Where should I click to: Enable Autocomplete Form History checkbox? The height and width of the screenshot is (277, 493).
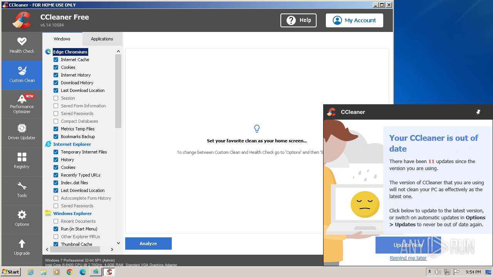coord(56,198)
